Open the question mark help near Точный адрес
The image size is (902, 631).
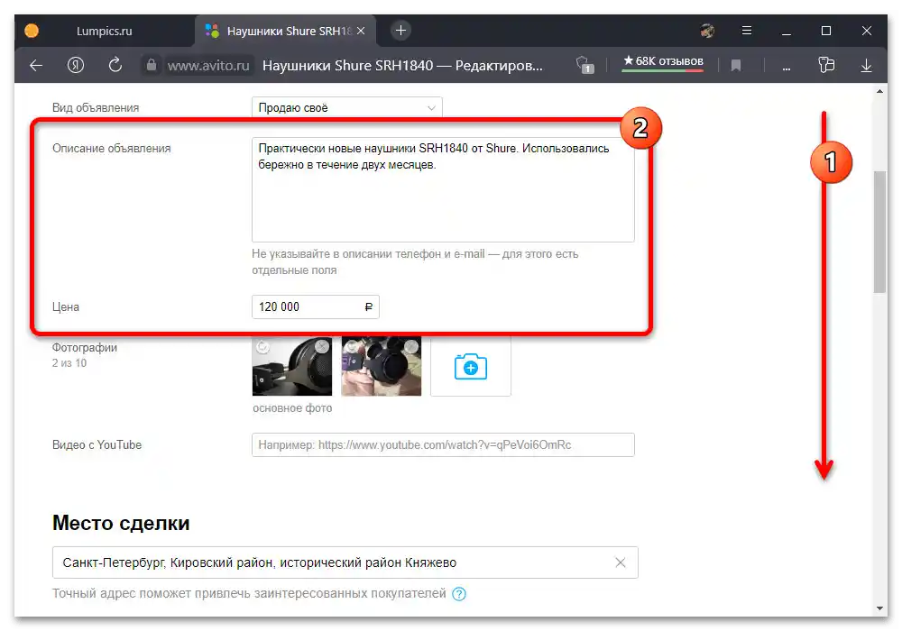click(x=459, y=594)
